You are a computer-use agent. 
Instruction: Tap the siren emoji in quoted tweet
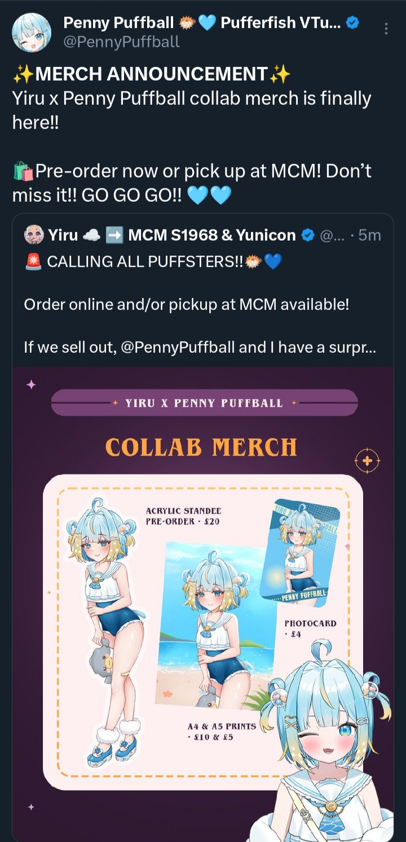point(33,262)
